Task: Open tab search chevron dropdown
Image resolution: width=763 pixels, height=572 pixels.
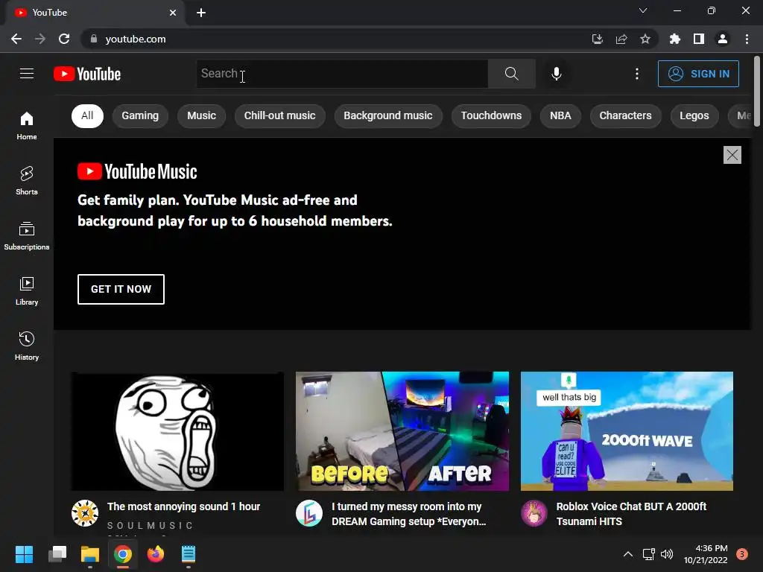Action: (643, 10)
